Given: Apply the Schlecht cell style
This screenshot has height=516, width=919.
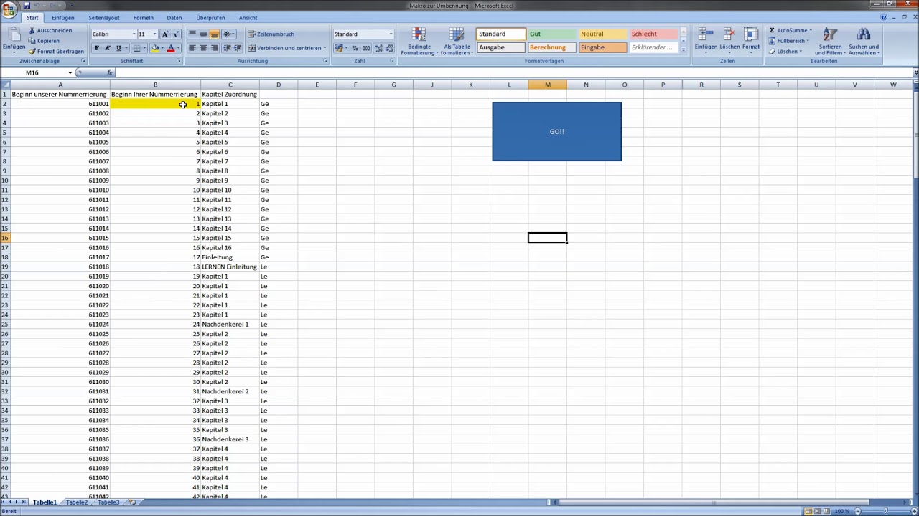Looking at the screenshot, I should [x=653, y=34].
